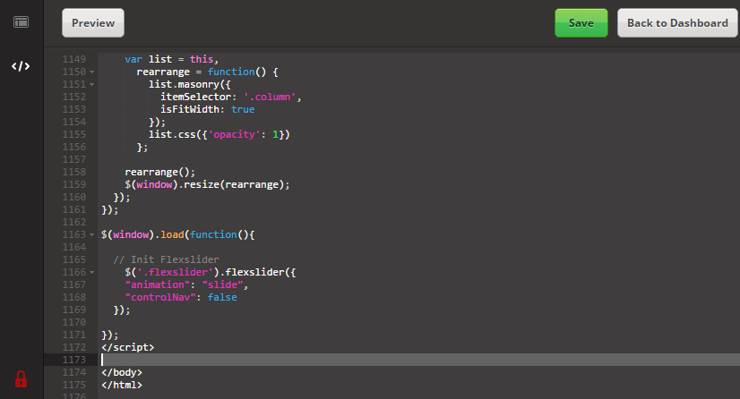Collapse the fold arrow on line 1150
The height and width of the screenshot is (399, 740).
click(x=91, y=72)
